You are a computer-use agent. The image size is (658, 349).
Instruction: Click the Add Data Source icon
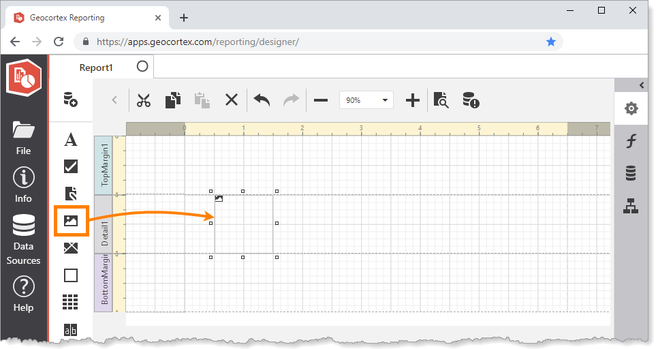(71, 100)
